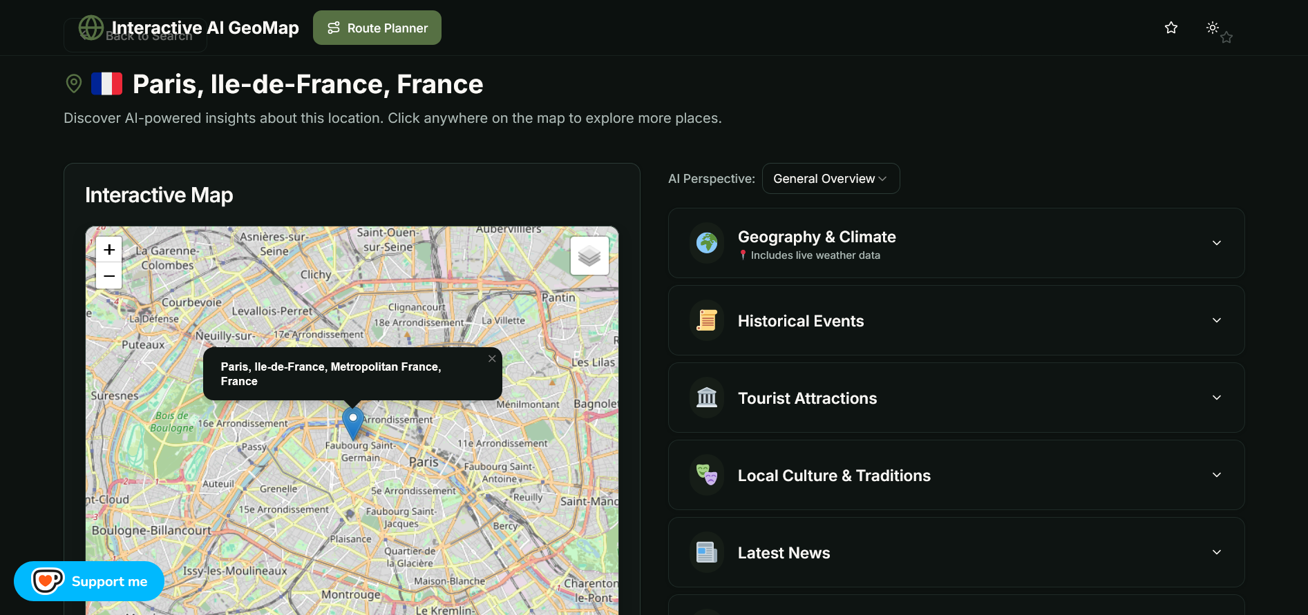1308x615 pixels.
Task: Expand Geography & Climate section
Action: (956, 243)
